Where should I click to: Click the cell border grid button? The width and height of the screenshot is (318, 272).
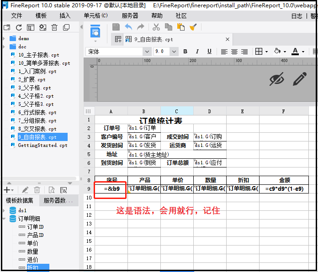coord(259,51)
